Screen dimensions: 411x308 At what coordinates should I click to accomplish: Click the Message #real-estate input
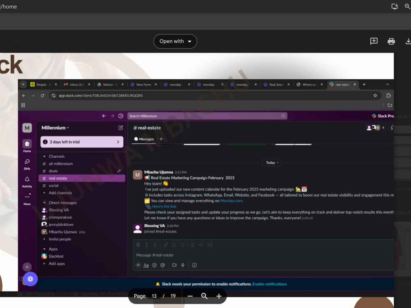263,255
